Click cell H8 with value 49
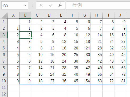The image size is (130, 97). [x=97, y=68]
